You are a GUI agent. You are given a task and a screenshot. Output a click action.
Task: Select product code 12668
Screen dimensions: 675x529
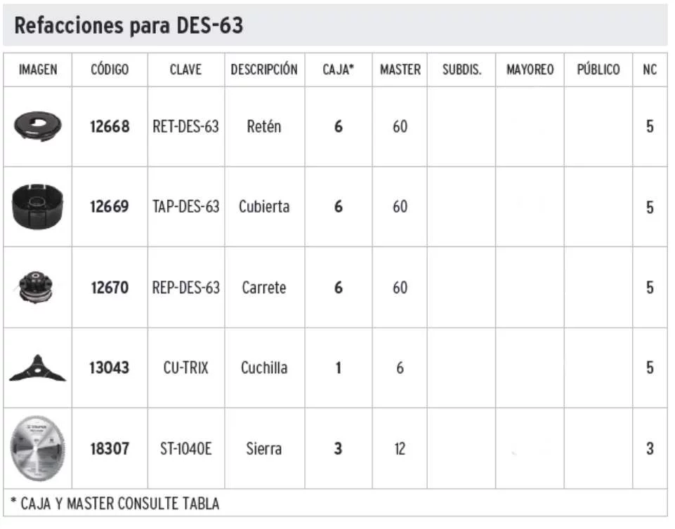110,127
